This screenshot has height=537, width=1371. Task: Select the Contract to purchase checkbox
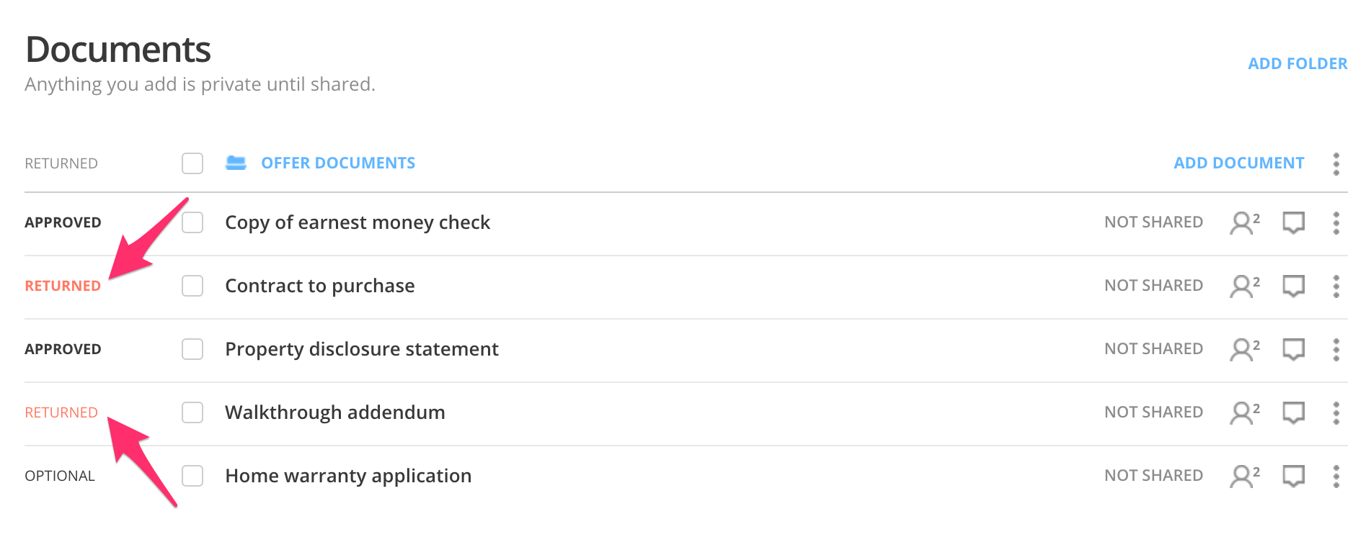click(x=192, y=286)
